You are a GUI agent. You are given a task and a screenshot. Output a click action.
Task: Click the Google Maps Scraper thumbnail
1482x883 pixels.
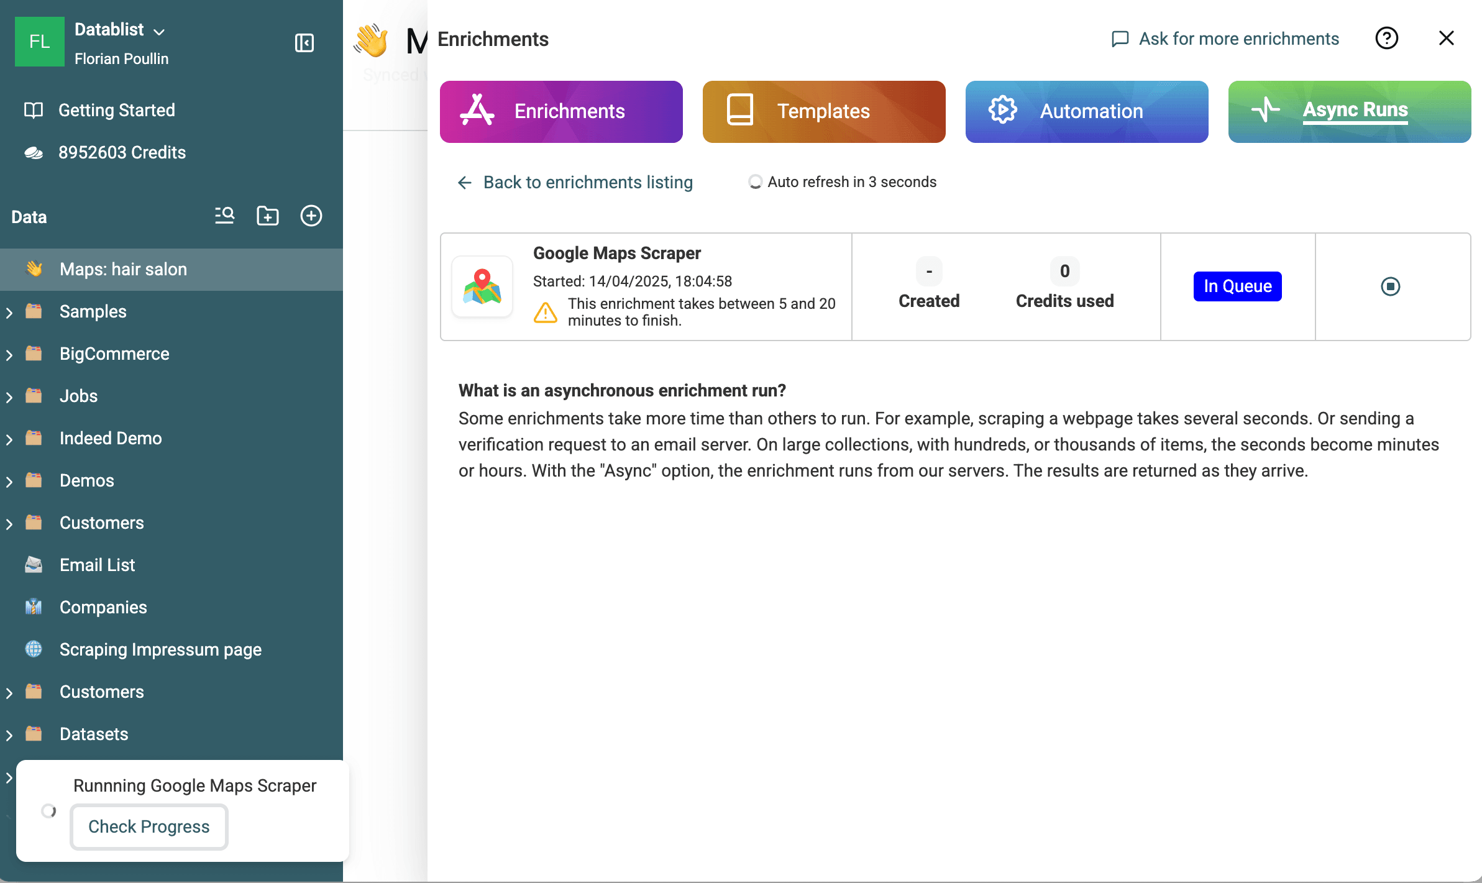pos(482,287)
